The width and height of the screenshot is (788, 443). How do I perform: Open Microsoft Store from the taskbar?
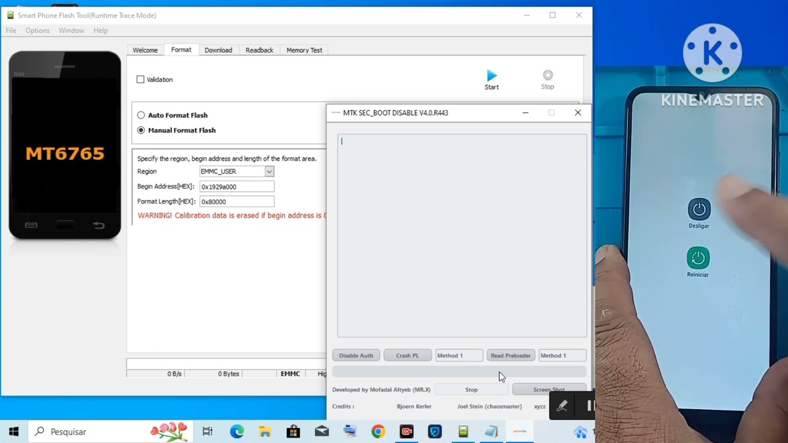(x=293, y=432)
